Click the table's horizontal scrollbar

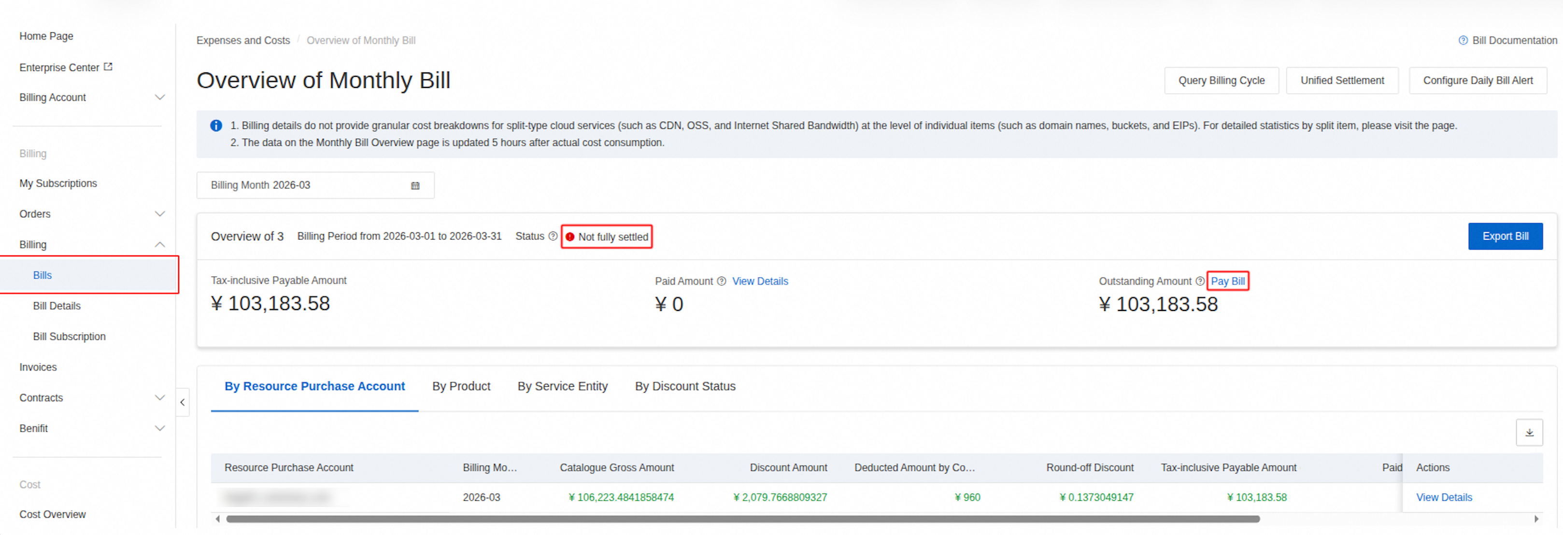point(743,519)
